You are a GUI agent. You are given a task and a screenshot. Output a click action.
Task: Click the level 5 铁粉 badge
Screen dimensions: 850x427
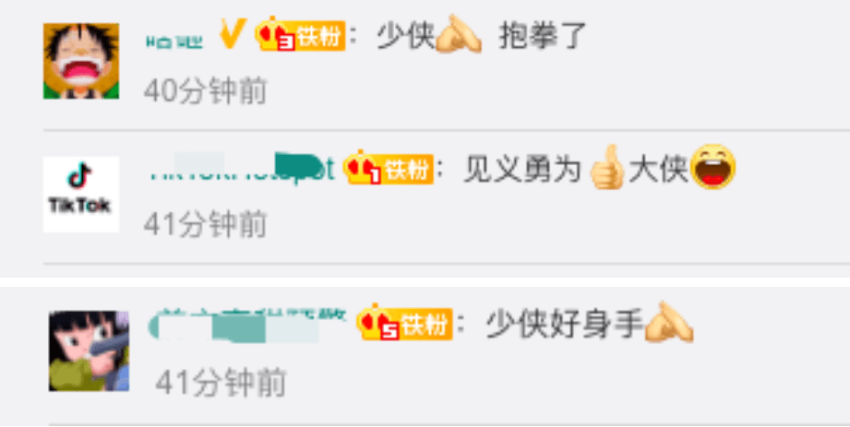tap(405, 323)
